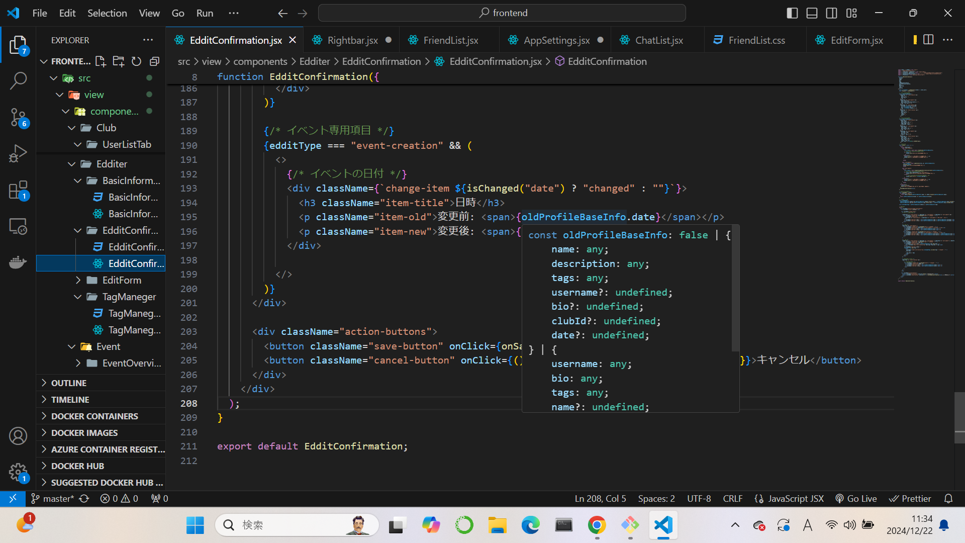Open Source Control view
The height and width of the screenshot is (543, 965).
coord(18,117)
